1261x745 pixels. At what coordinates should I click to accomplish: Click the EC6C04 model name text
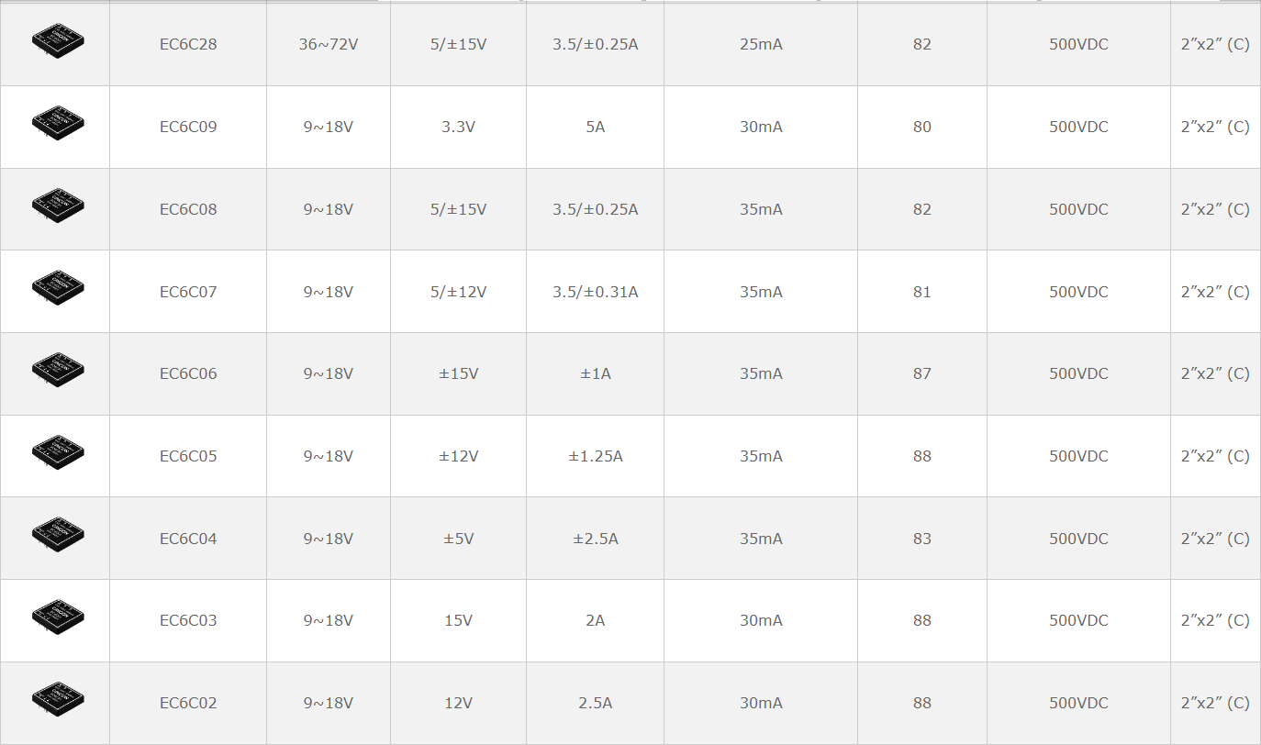[188, 539]
